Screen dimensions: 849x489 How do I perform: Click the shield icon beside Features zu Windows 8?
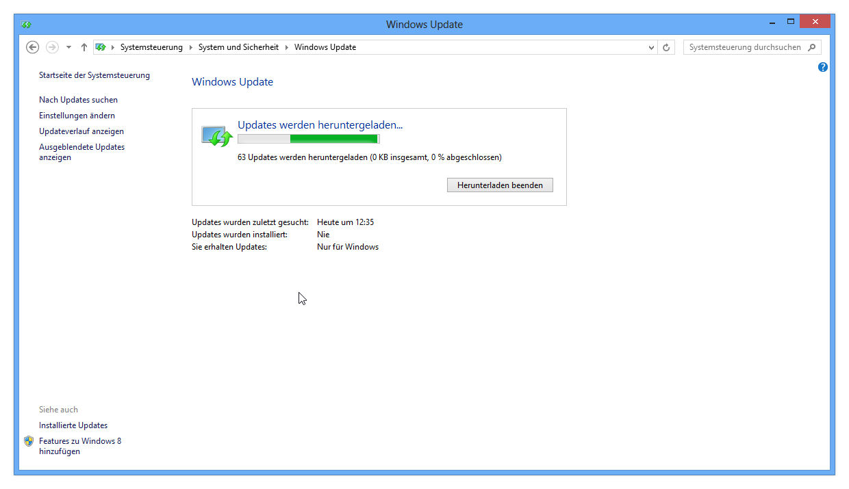(29, 441)
